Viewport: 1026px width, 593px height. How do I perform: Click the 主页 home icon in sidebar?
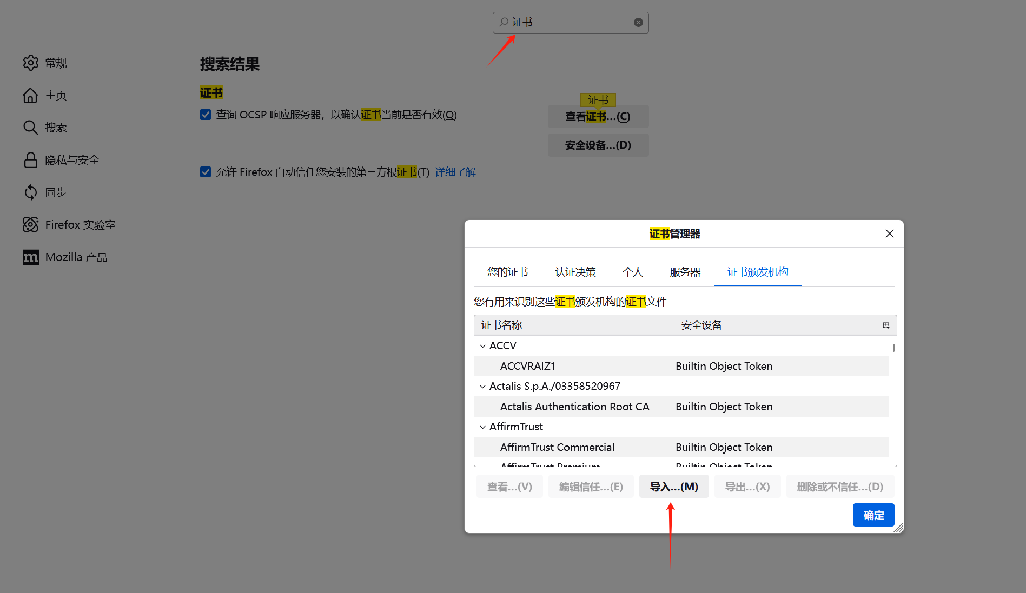pos(31,95)
